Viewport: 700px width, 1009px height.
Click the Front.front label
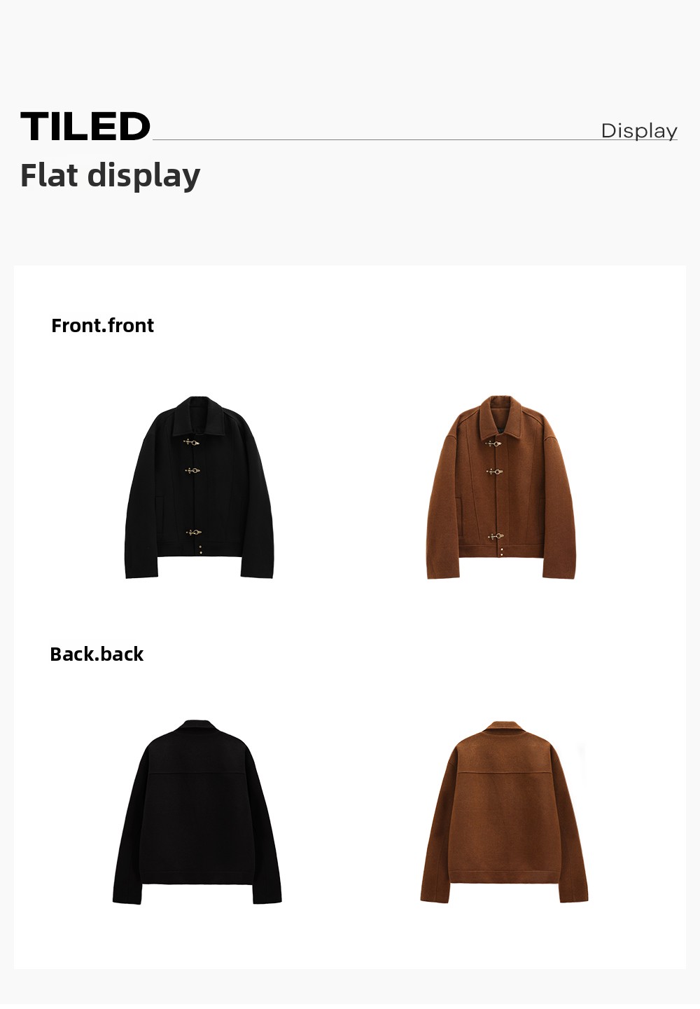tap(102, 326)
